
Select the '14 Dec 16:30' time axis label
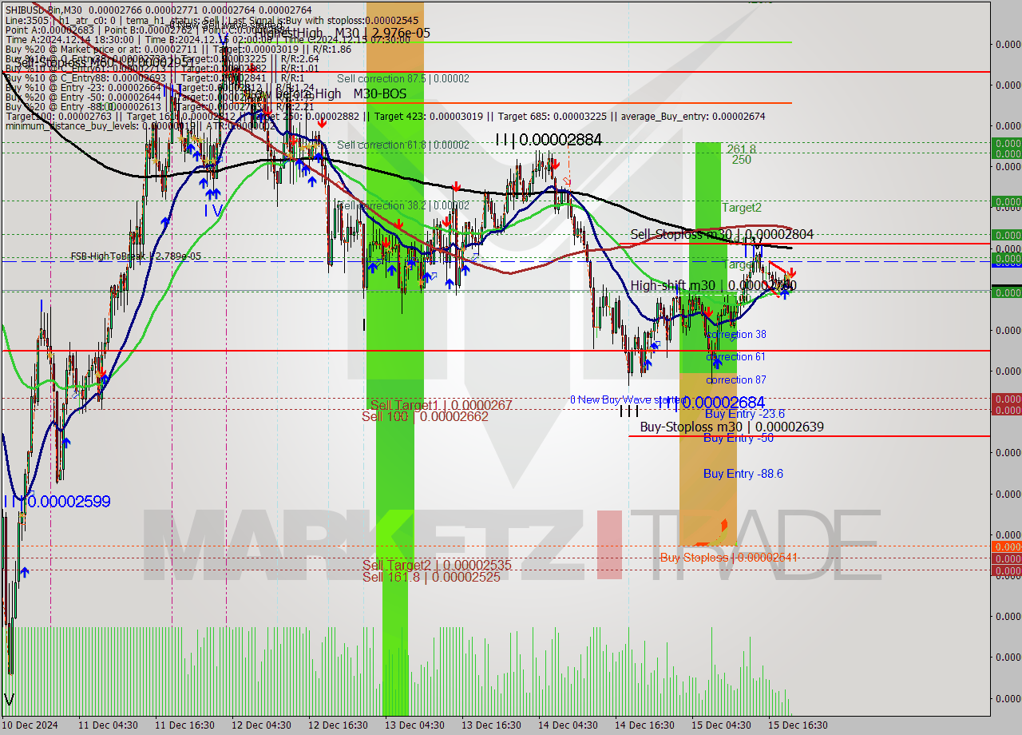point(645,725)
